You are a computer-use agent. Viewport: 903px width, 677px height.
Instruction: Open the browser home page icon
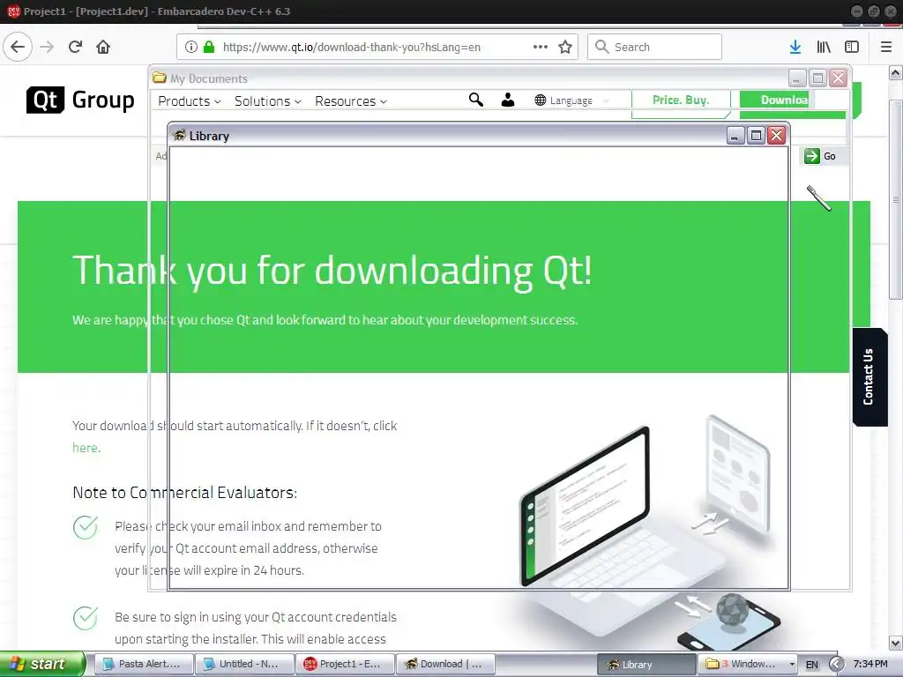point(103,47)
